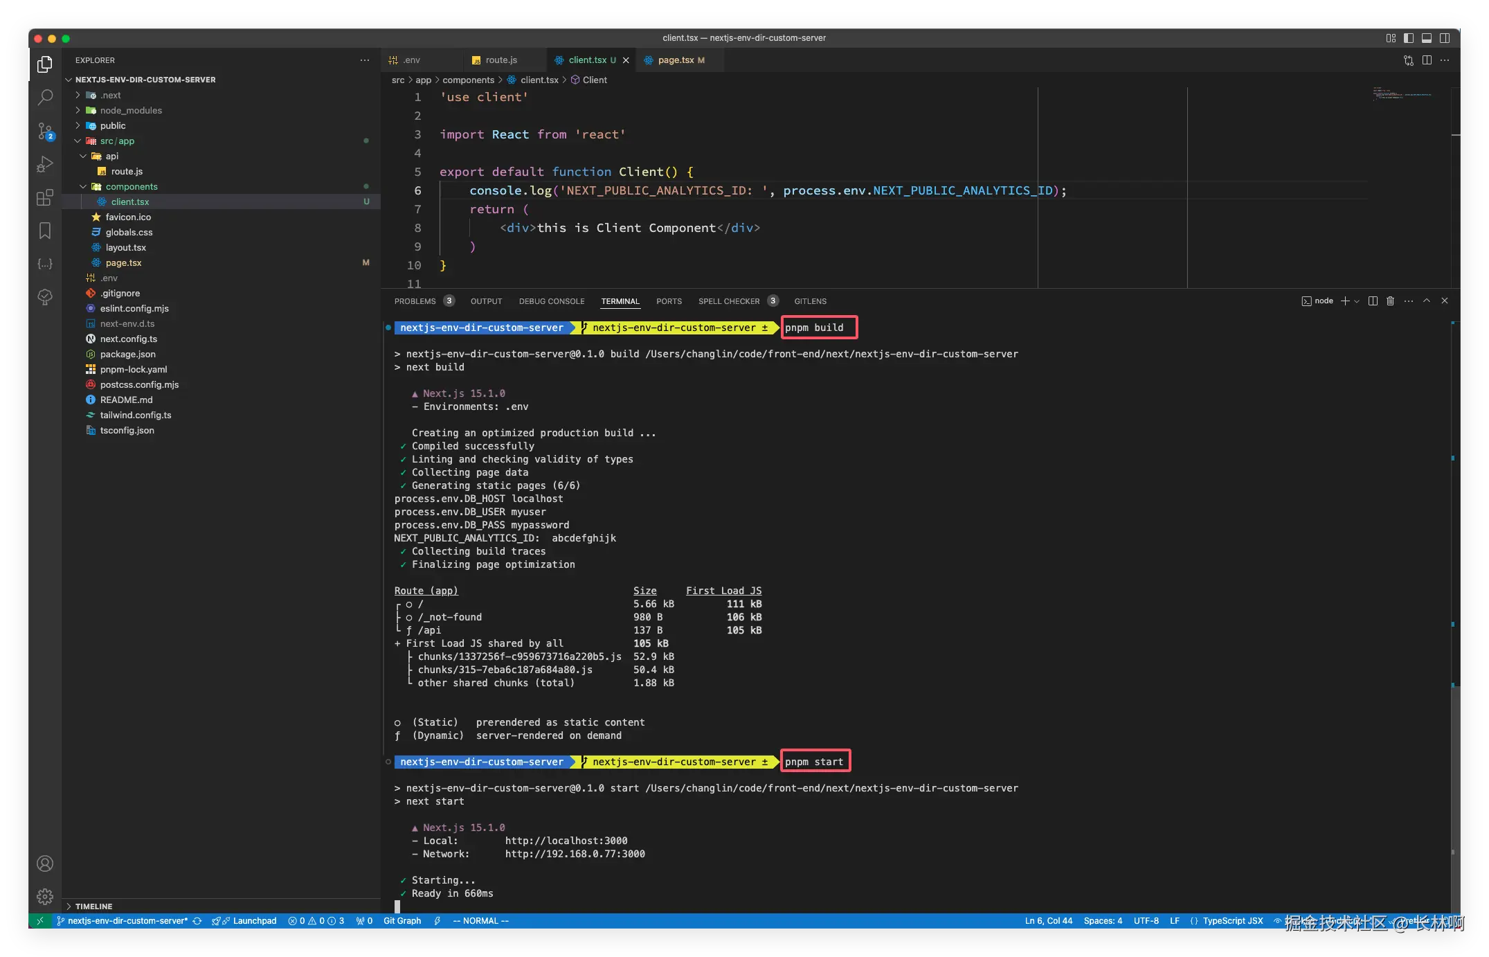Switch to the PROBLEMS panel tab

point(415,301)
